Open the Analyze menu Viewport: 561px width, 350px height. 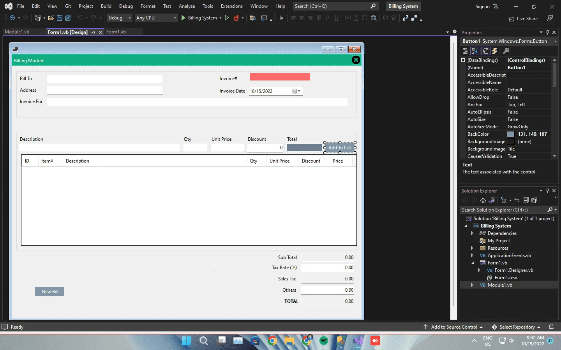point(187,6)
